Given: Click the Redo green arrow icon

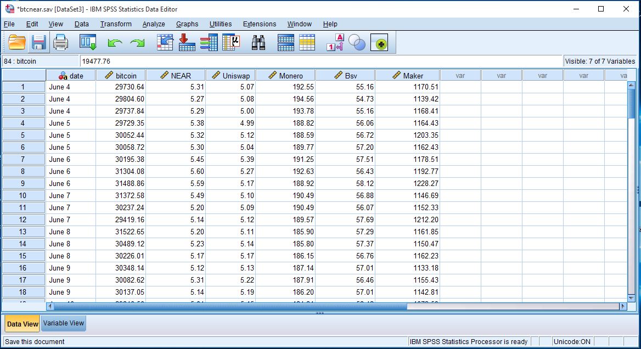Looking at the screenshot, I should coord(137,42).
